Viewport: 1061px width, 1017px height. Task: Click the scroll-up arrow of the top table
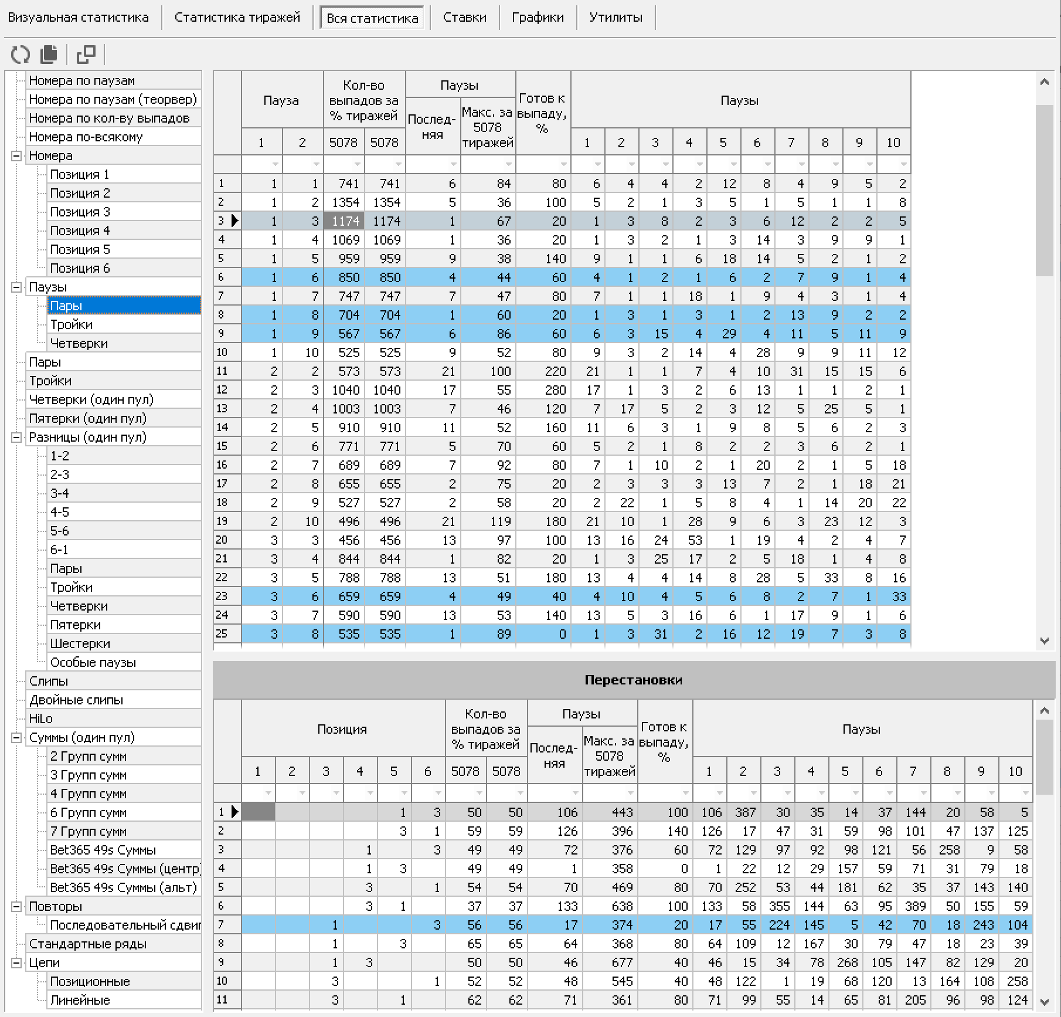point(1044,82)
